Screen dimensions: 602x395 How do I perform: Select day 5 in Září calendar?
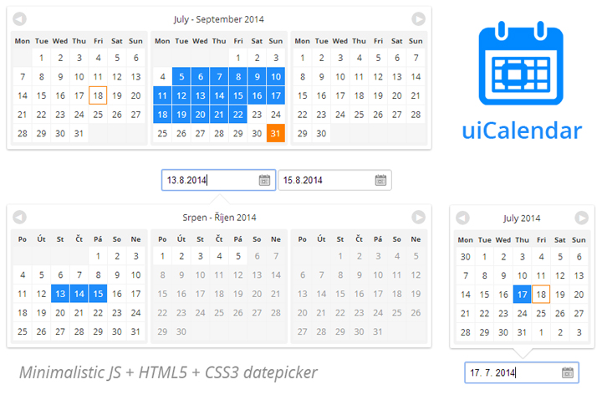click(x=238, y=256)
